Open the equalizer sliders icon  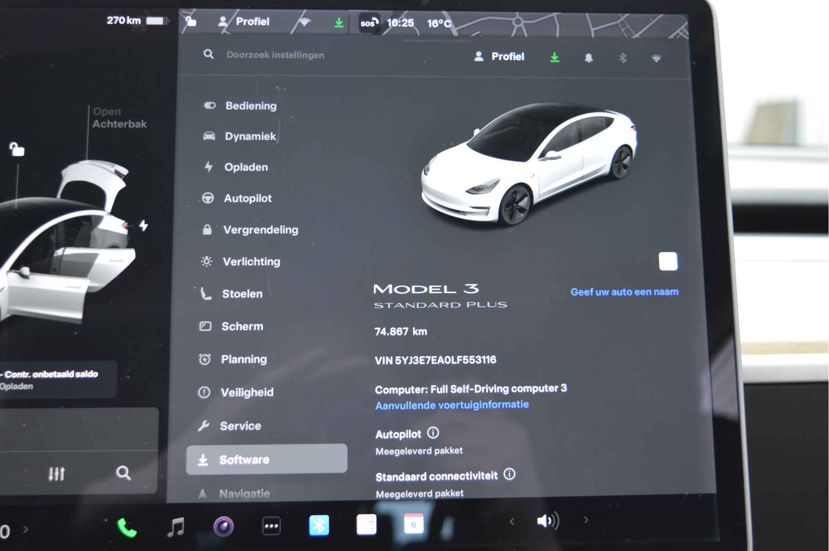click(x=56, y=474)
